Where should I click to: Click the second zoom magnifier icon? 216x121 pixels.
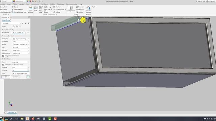pyautogui.click(x=17, y=26)
